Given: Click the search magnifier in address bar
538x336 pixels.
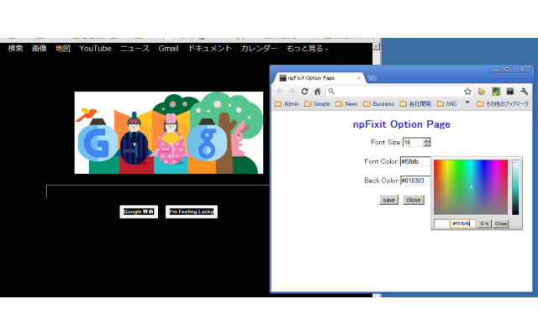Looking at the screenshot, I should point(331,92).
